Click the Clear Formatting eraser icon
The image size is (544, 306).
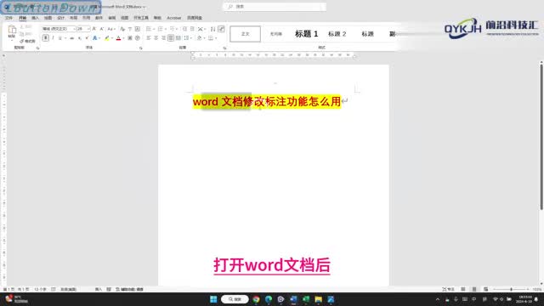pos(122,29)
